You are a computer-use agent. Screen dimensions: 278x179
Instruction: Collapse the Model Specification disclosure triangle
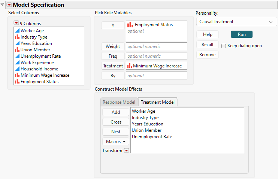point(3,5)
